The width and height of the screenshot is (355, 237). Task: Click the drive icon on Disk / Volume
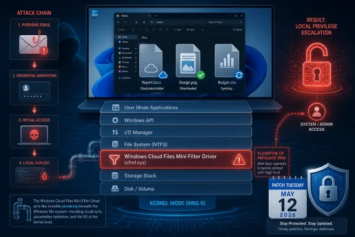pyautogui.click(x=115, y=188)
